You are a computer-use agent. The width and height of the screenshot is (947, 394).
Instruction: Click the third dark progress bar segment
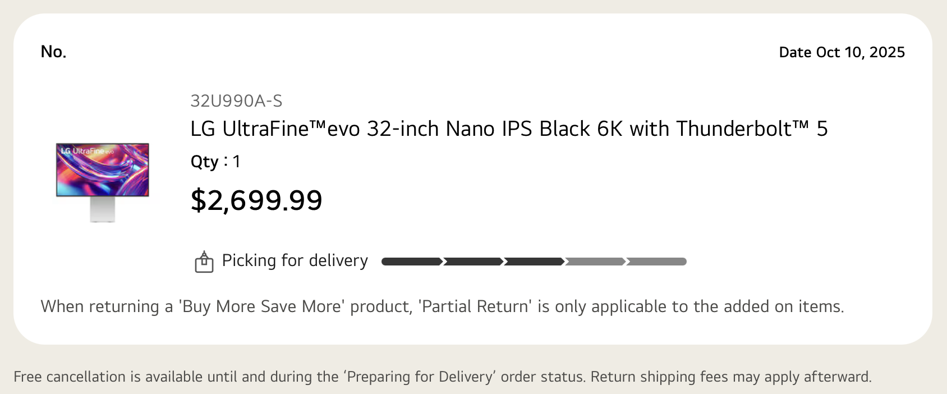click(x=534, y=262)
